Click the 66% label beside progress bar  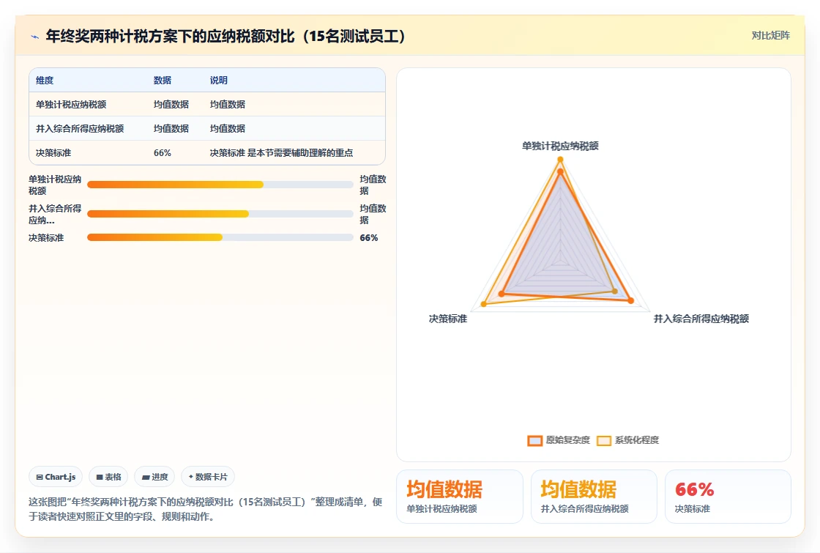369,237
